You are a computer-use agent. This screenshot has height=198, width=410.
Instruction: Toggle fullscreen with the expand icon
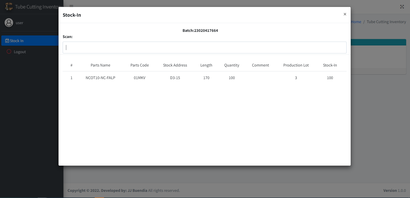pos(402,7)
